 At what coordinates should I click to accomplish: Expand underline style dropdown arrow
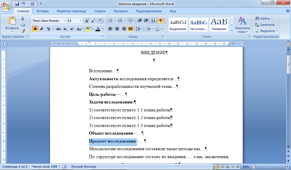pos(53,29)
